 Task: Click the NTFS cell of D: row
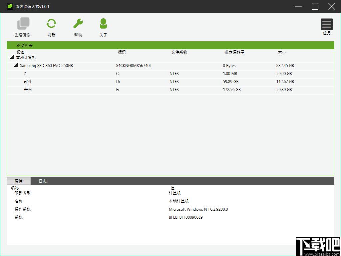click(x=174, y=82)
